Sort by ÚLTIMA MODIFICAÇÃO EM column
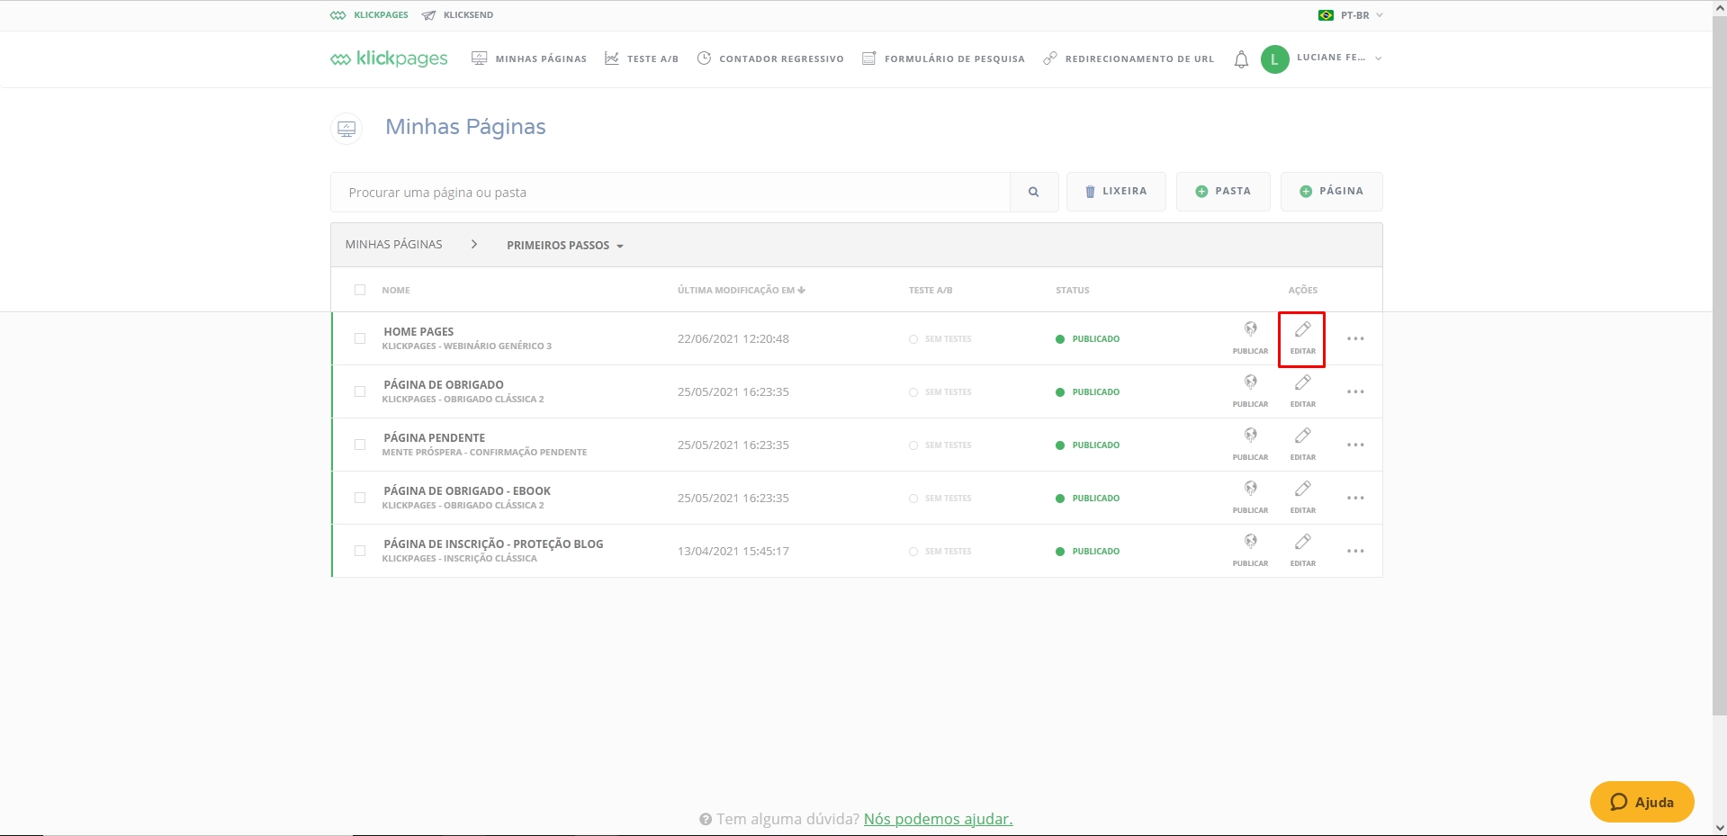The height and width of the screenshot is (836, 1727). click(741, 290)
